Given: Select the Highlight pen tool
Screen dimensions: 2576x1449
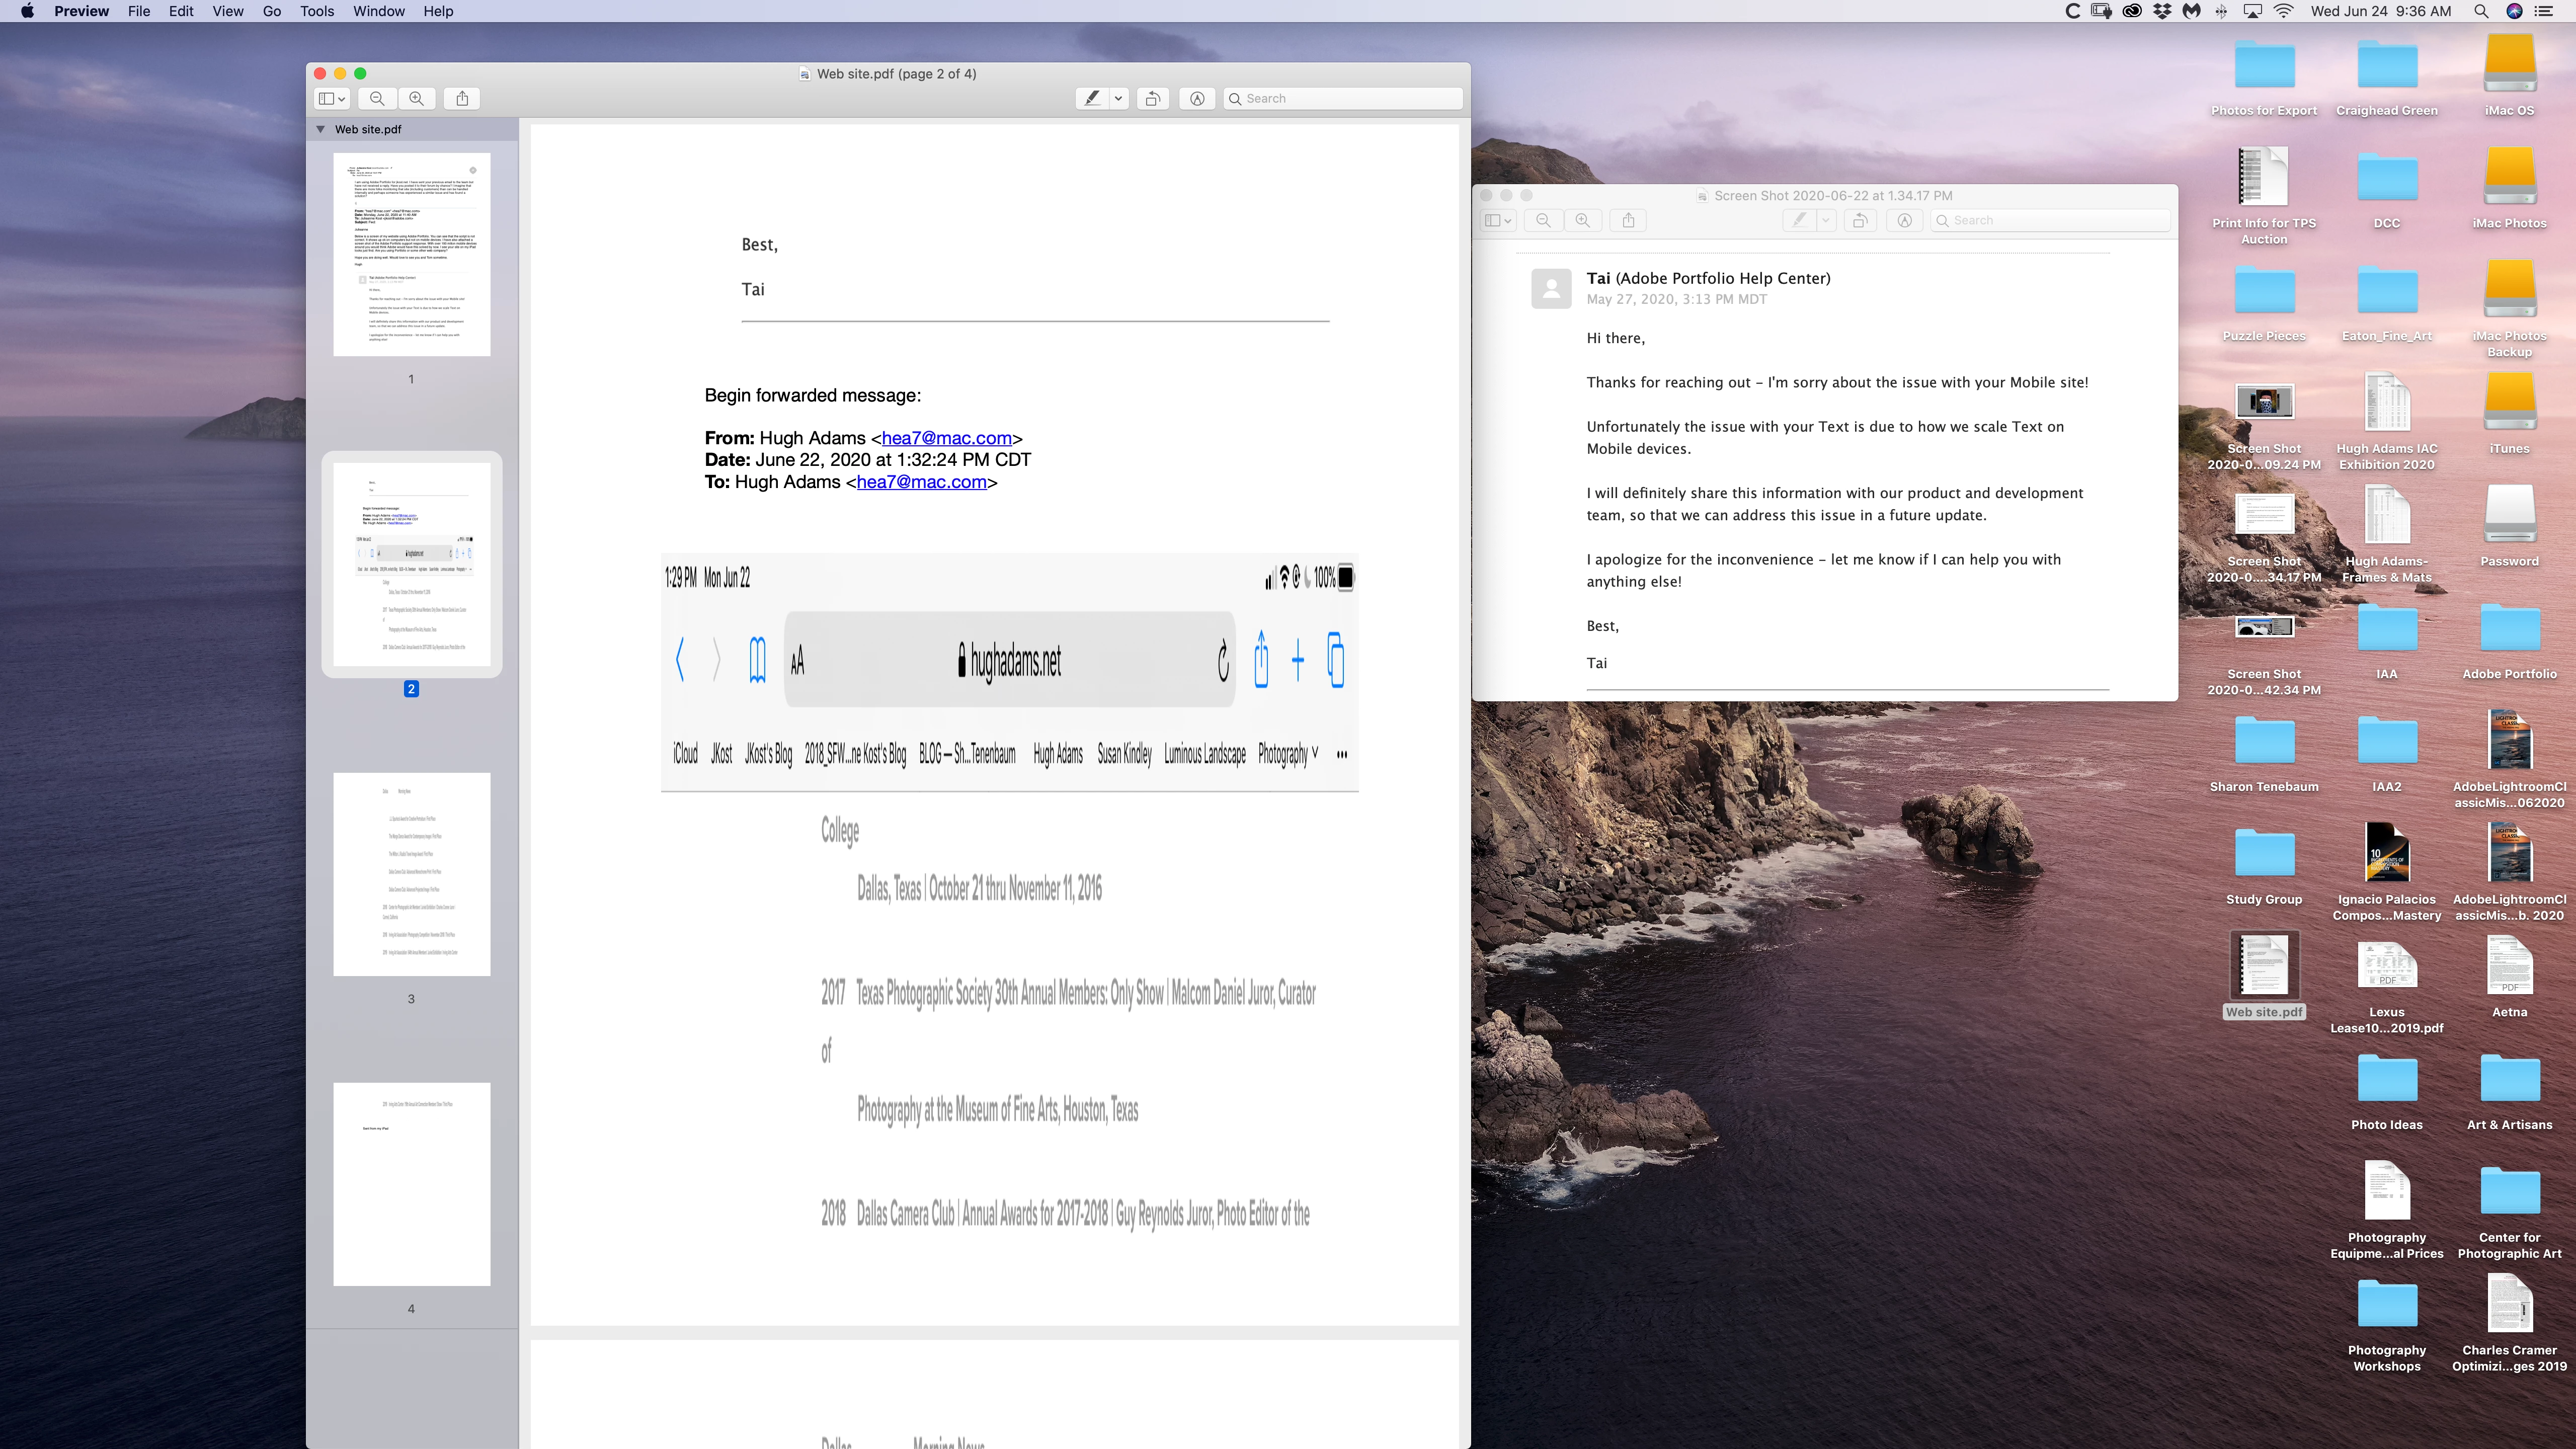Looking at the screenshot, I should (x=1092, y=98).
